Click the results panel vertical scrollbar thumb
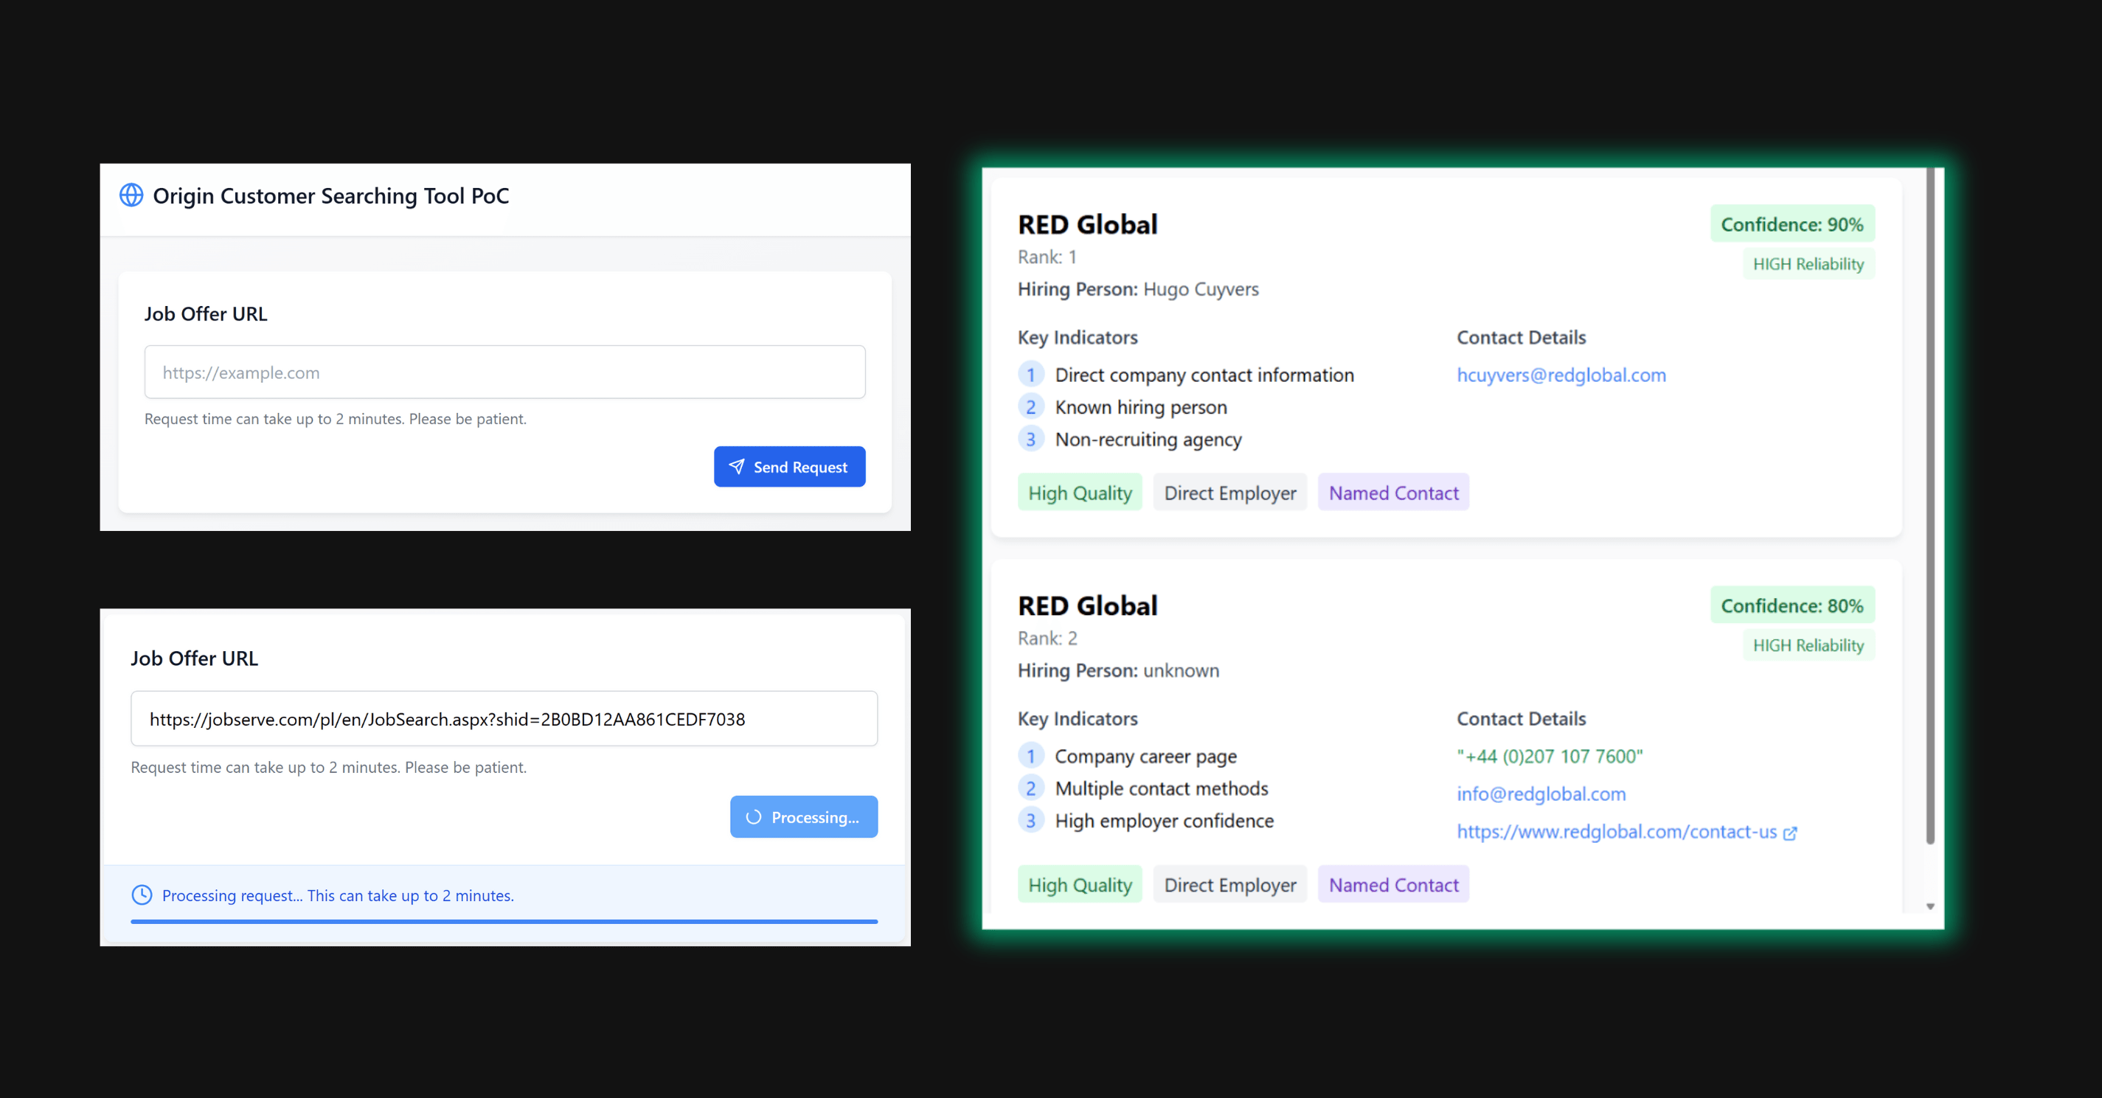The height and width of the screenshot is (1098, 2102). [1930, 506]
